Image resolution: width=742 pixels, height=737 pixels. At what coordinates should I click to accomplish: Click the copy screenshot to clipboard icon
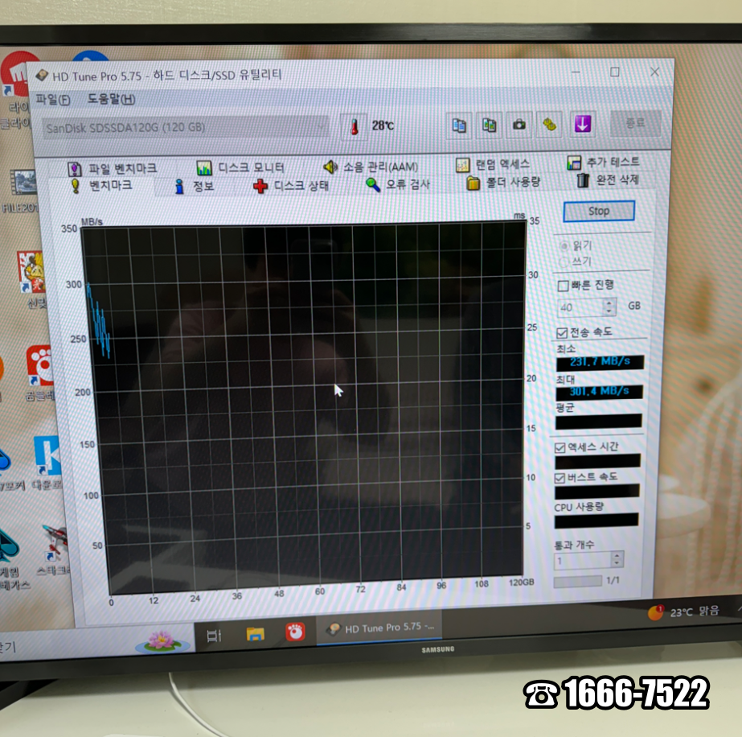coord(490,126)
